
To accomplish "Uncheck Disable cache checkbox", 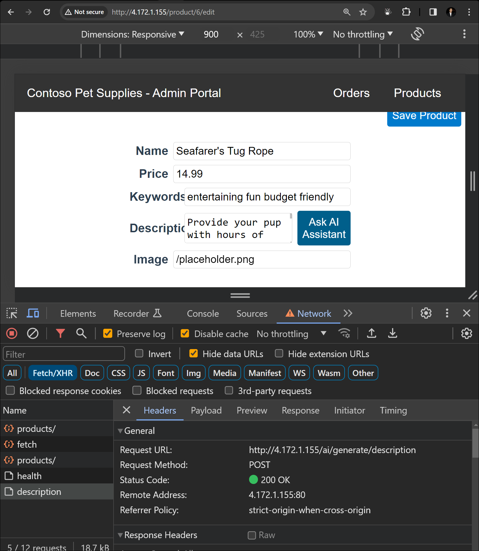I will click(185, 334).
